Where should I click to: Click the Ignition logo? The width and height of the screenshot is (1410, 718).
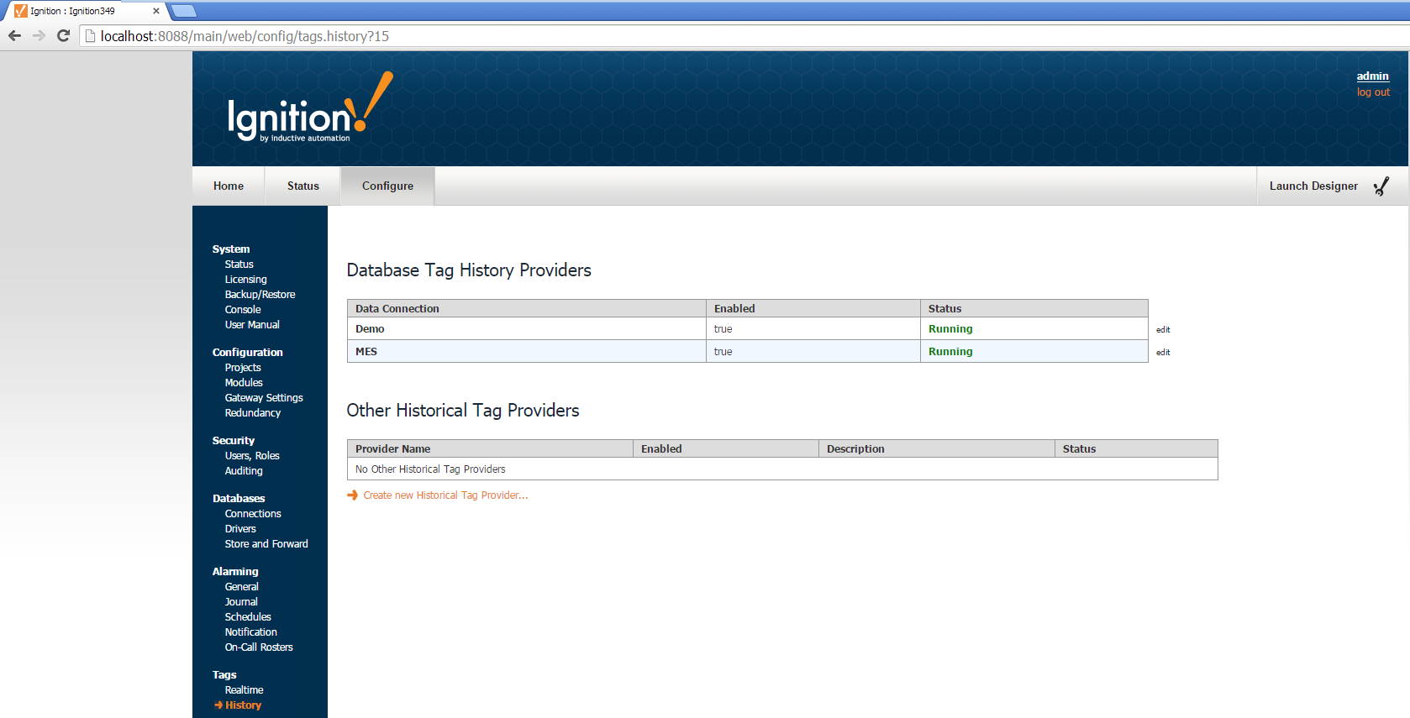(309, 107)
